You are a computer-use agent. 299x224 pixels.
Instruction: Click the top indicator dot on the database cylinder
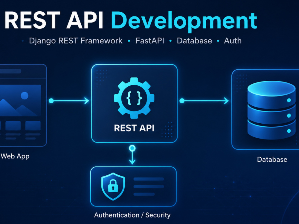point(289,100)
